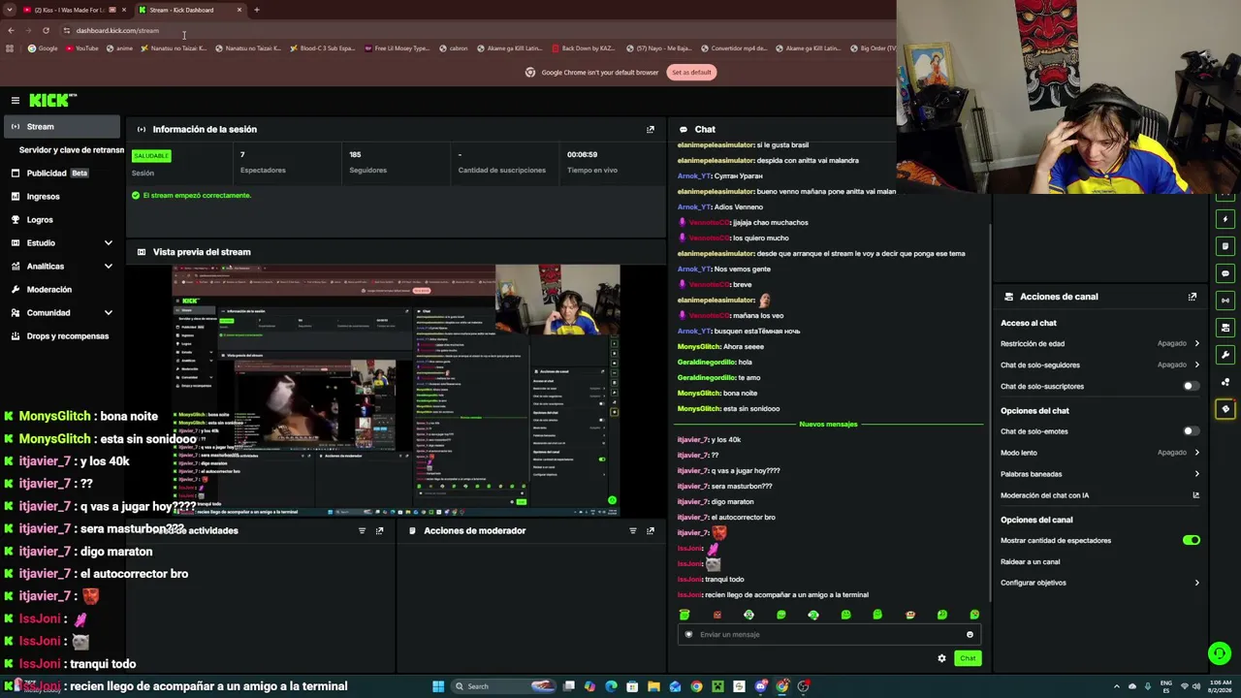
Task: Toggle Chat de solo-emotes switch
Action: (1191, 431)
